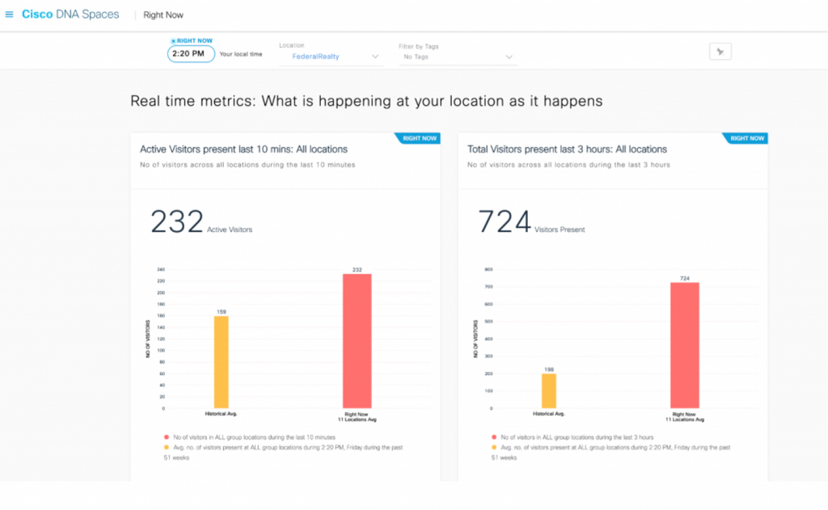Click the red 232 bar on the left chart
This screenshot has width=828, height=510.
tap(356, 339)
